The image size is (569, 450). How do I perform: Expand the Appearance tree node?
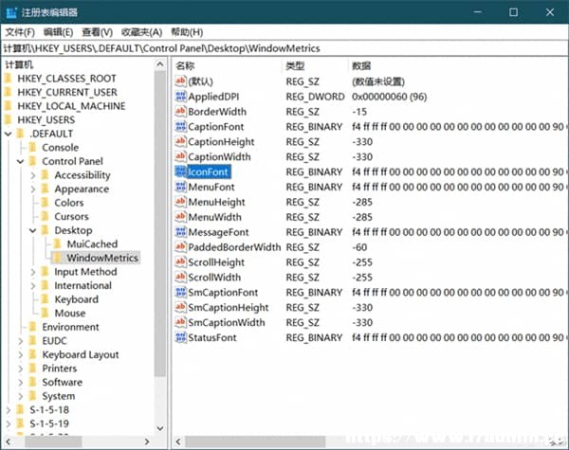click(x=33, y=189)
